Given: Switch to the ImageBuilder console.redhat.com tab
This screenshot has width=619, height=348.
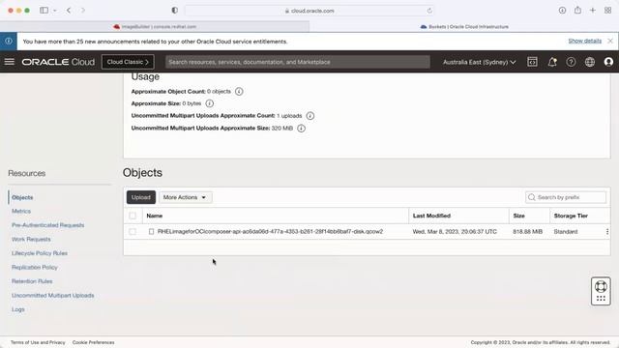Looking at the screenshot, I should tap(155, 26).
